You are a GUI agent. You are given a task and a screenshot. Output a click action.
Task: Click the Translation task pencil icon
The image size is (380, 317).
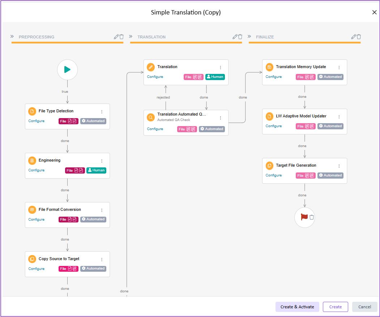pos(151,67)
